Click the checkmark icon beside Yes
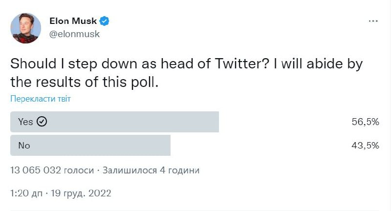The width and height of the screenshot is (391, 211). [42, 122]
